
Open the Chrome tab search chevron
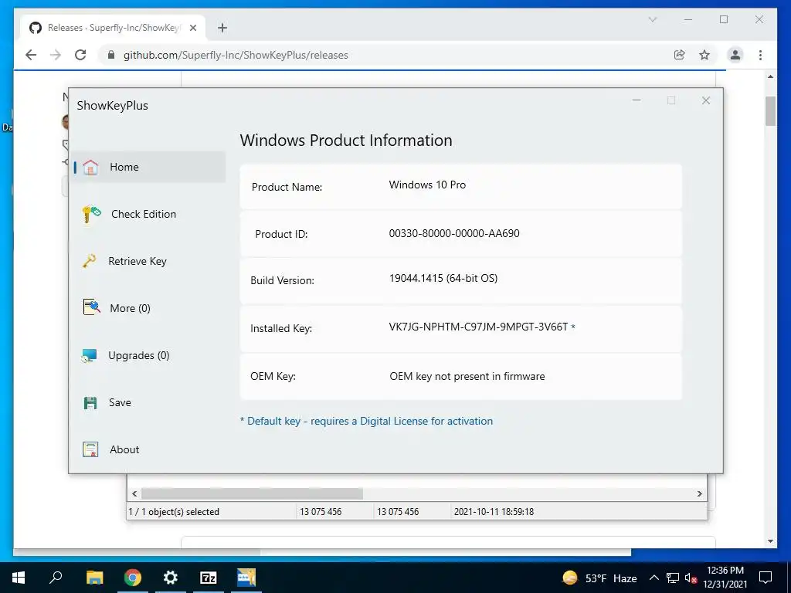point(652,19)
